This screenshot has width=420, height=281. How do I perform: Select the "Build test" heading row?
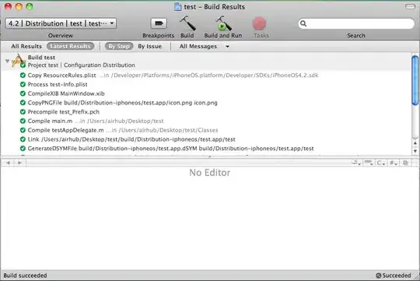[41, 58]
